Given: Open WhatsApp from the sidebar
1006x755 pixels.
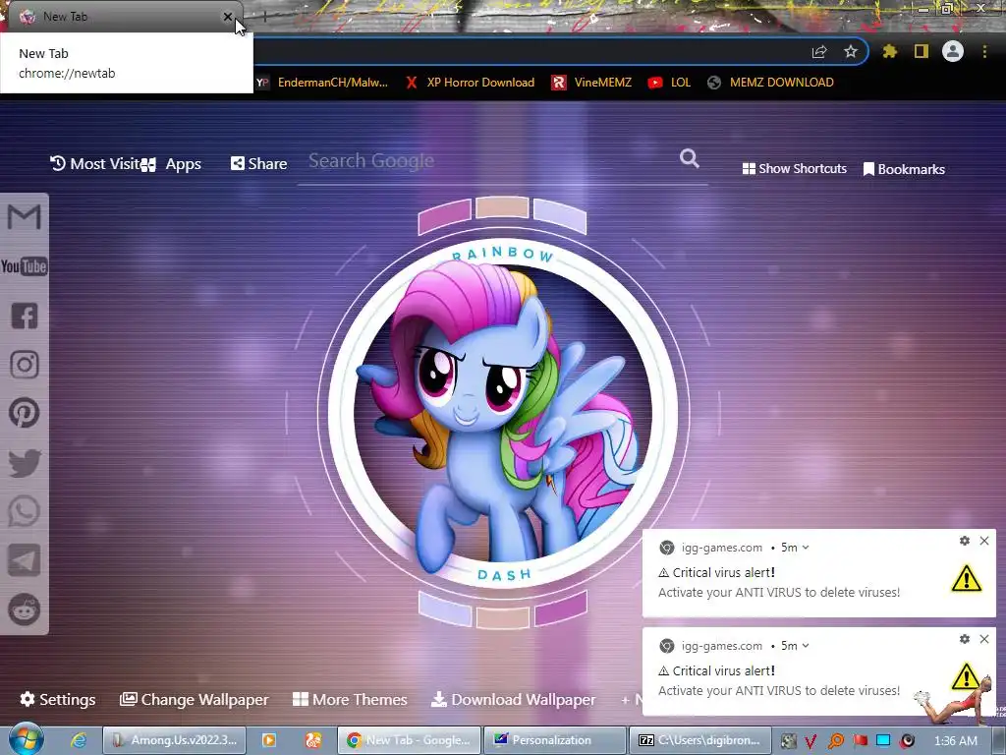Looking at the screenshot, I should click(25, 511).
